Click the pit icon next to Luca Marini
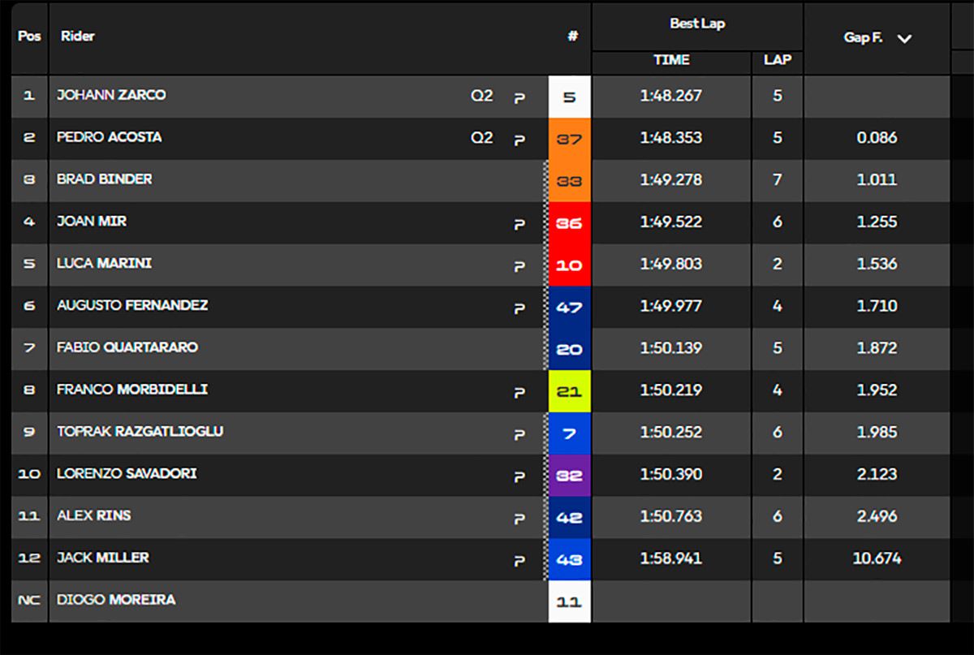 [519, 265]
